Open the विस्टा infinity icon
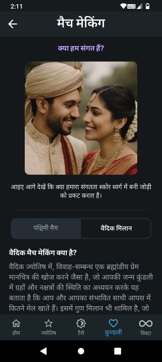The width and height of the screenshot is (162, 362). coord(146,323)
